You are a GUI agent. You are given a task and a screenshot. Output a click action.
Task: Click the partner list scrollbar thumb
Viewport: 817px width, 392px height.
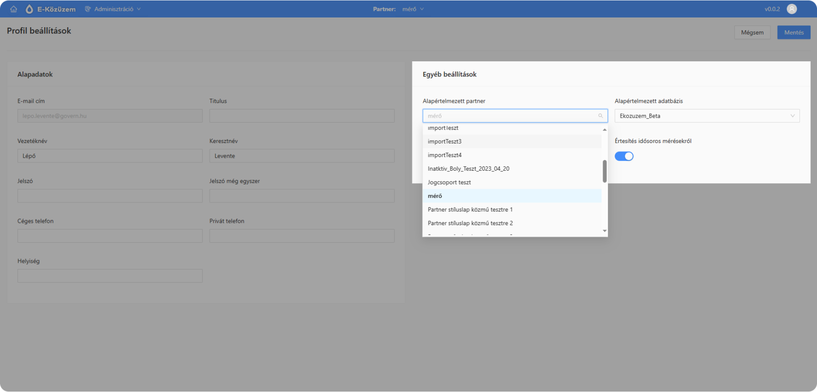tap(604, 171)
